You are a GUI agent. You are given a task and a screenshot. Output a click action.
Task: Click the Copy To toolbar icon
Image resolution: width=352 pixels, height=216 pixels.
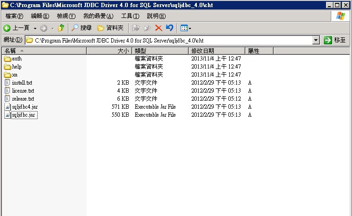point(147,28)
